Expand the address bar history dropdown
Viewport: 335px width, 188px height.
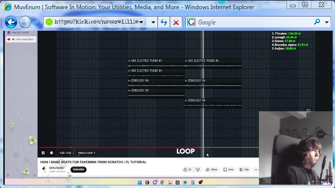coord(153,22)
